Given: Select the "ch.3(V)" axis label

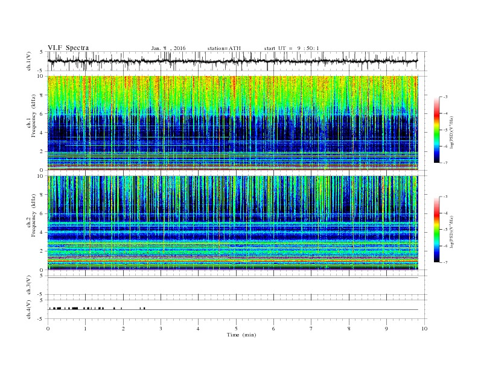Looking at the screenshot, I should tap(29, 285).
